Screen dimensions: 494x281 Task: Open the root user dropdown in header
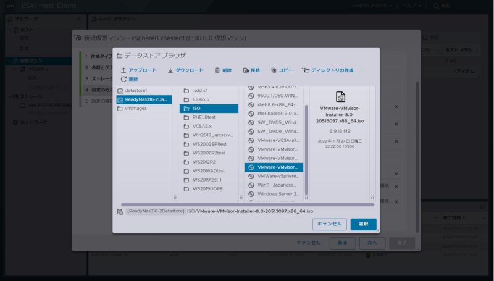[x=372, y=6]
